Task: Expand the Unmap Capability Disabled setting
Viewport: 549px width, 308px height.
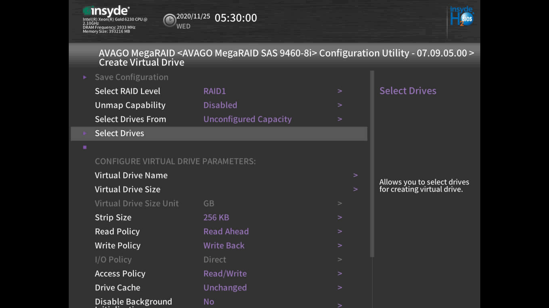Action: (x=220, y=105)
